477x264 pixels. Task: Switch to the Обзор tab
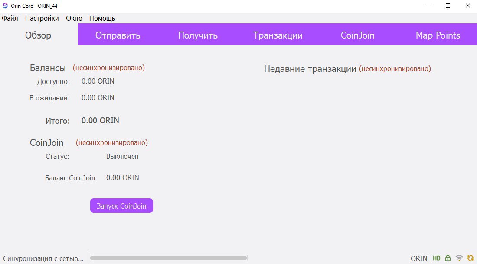38,35
